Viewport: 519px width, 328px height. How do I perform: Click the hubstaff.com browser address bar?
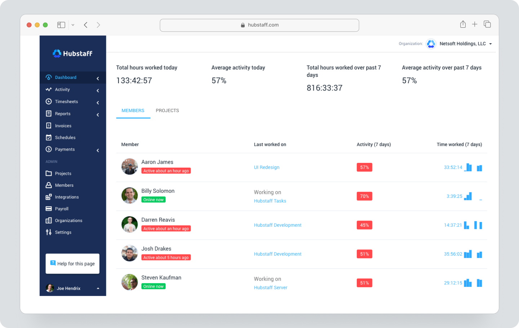259,25
